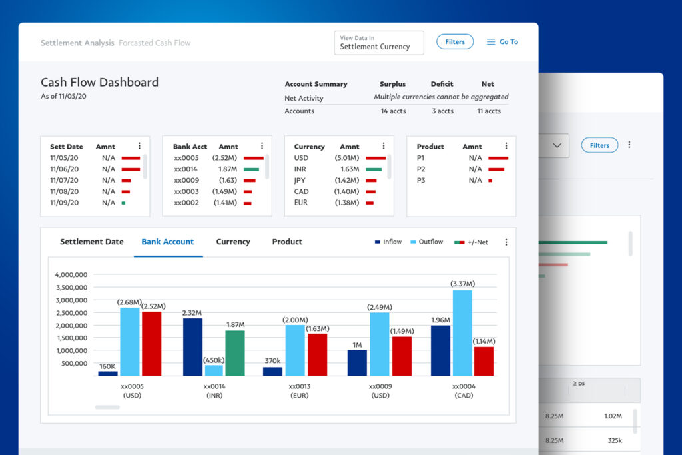Click the 11 accts net value
The width and height of the screenshot is (682, 455).
tap(488, 111)
